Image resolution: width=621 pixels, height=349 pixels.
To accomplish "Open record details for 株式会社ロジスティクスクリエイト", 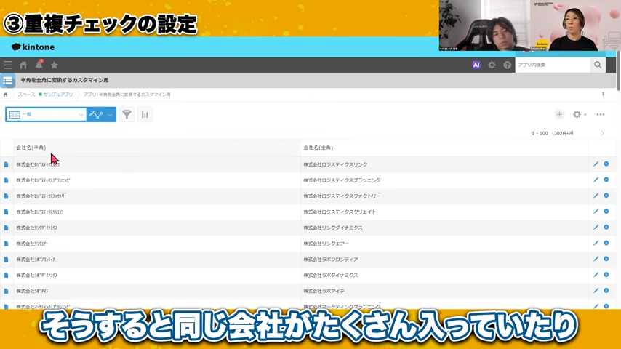I will (6, 212).
